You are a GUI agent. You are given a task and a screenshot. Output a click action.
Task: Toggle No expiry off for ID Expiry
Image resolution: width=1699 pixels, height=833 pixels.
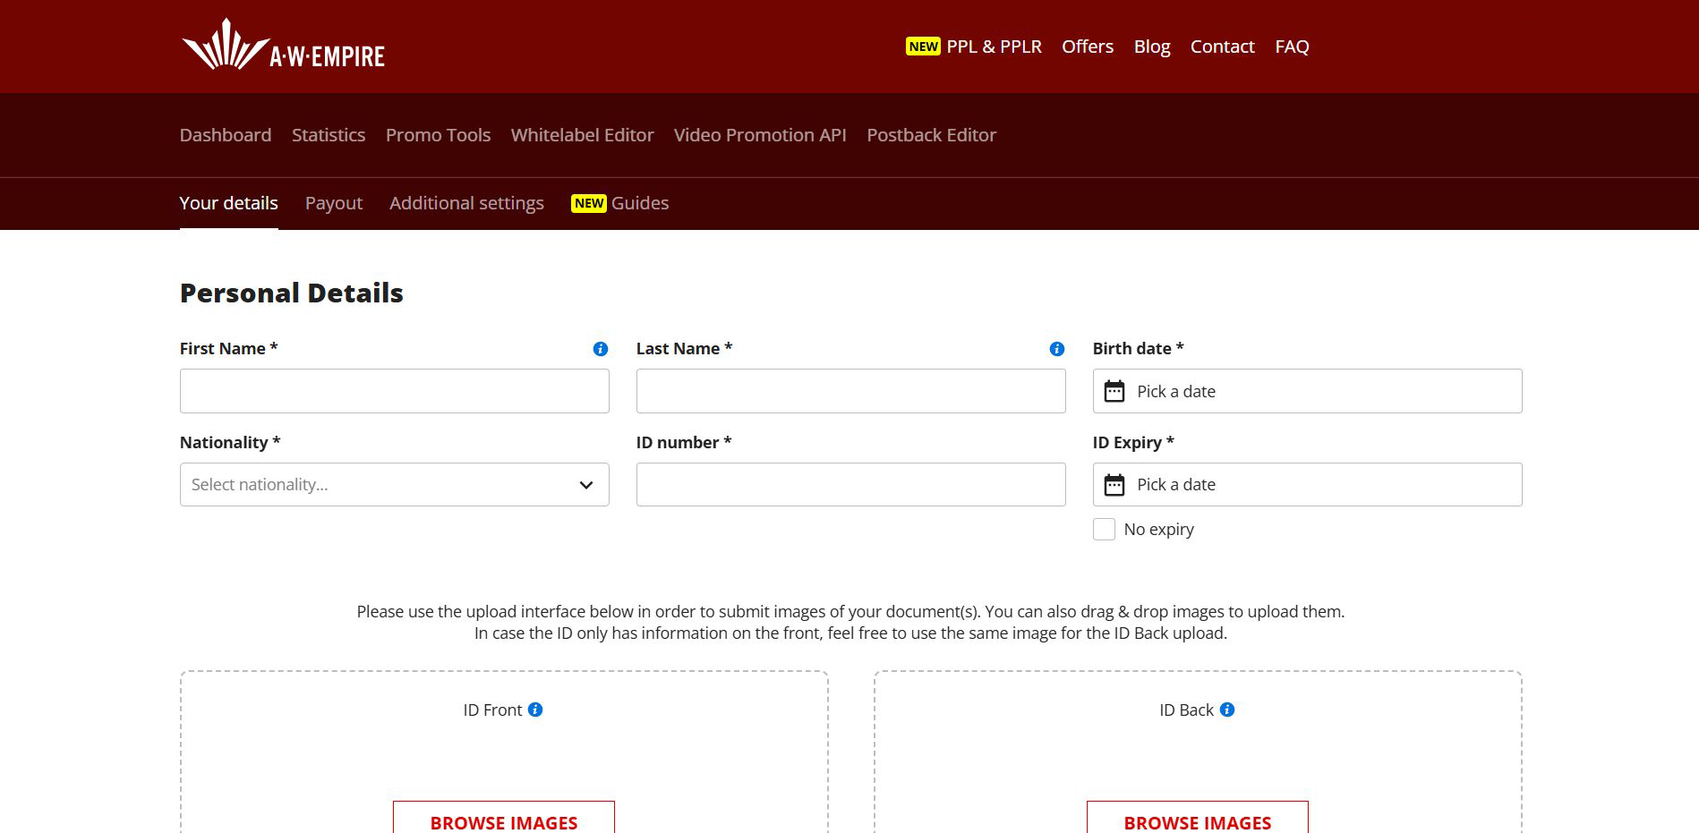coord(1104,529)
